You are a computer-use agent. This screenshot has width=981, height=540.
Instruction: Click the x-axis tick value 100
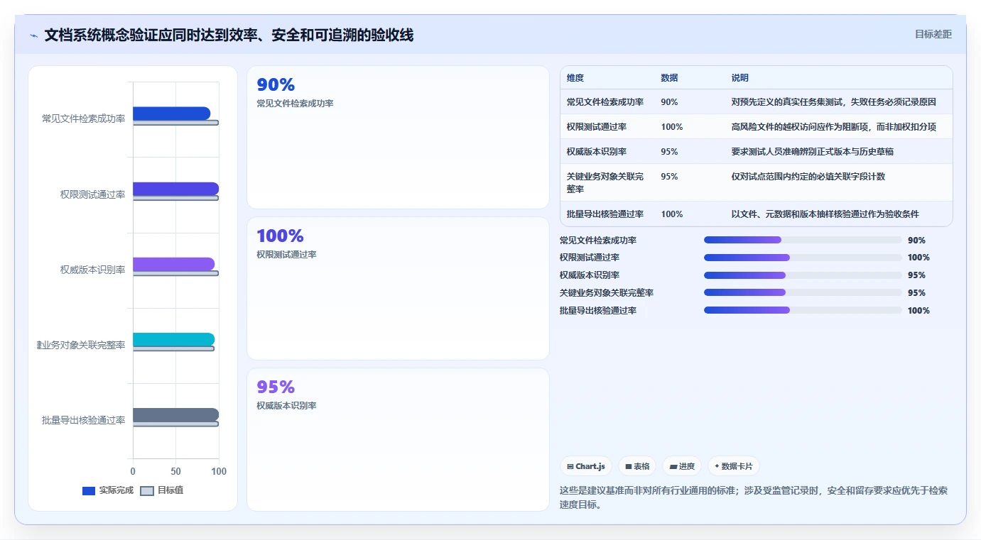(219, 471)
